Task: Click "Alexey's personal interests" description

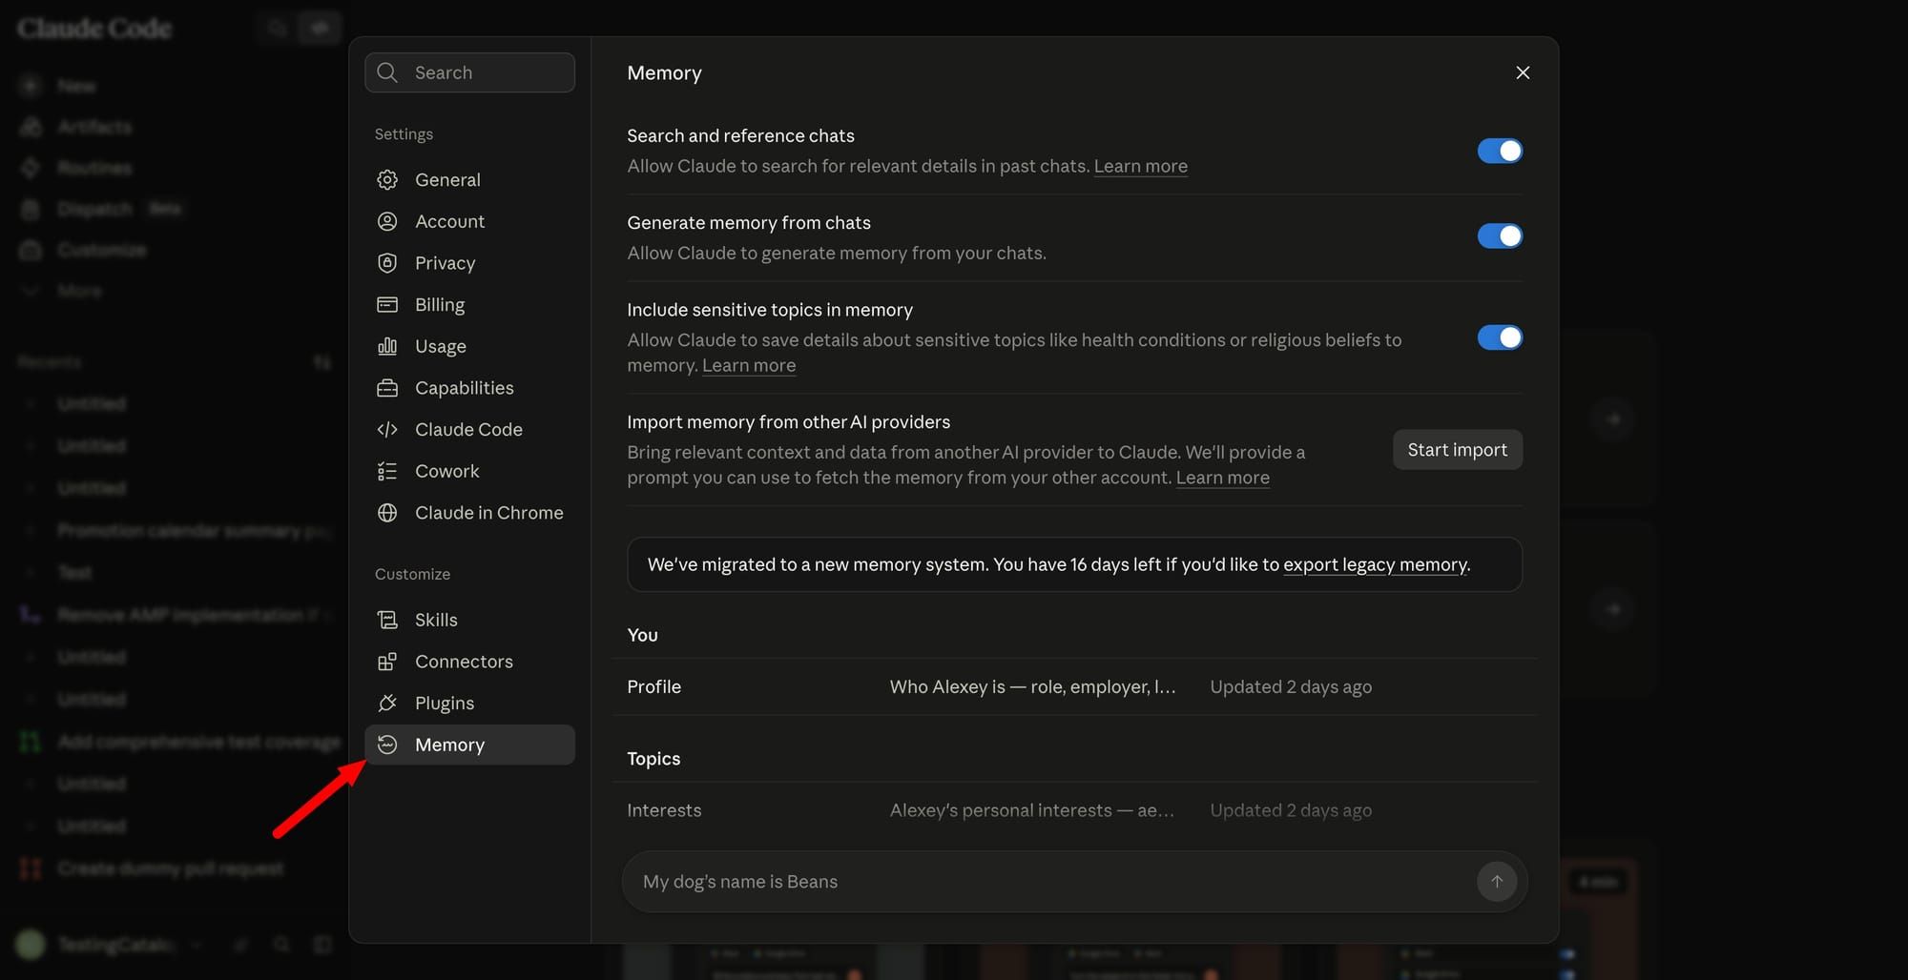Action: tap(1031, 810)
